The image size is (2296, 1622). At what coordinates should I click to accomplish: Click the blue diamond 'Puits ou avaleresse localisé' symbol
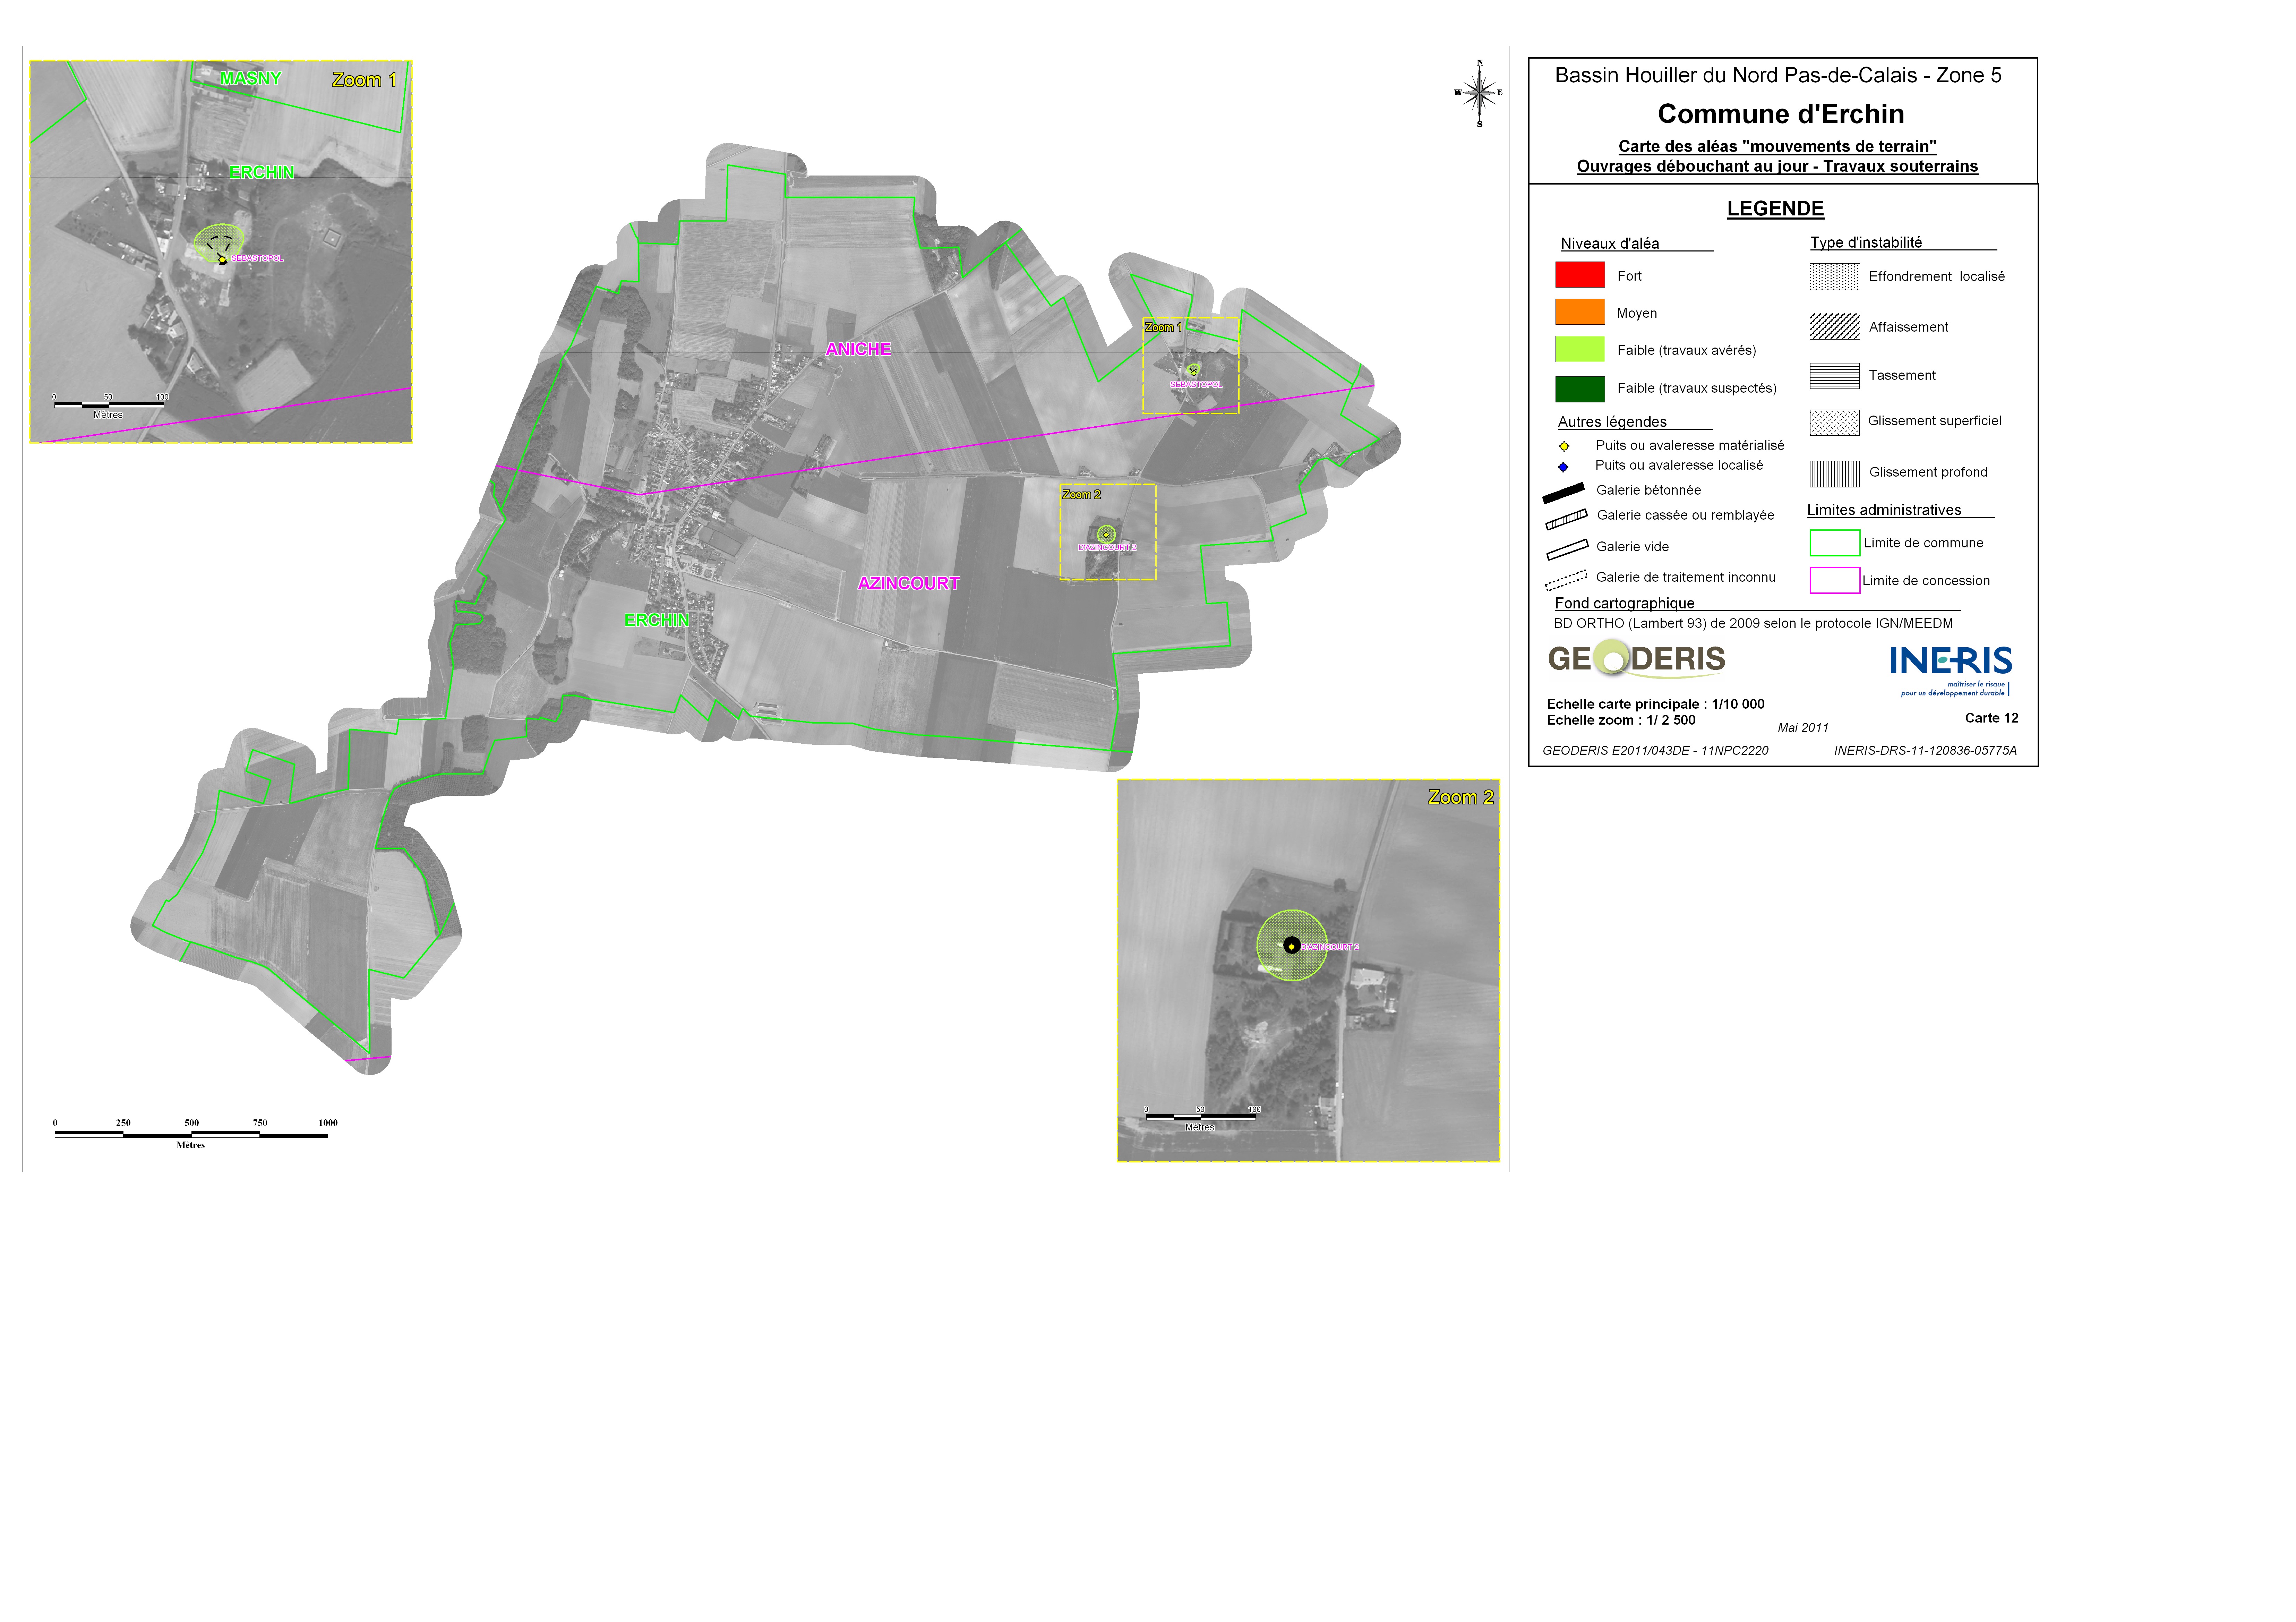click(1563, 467)
